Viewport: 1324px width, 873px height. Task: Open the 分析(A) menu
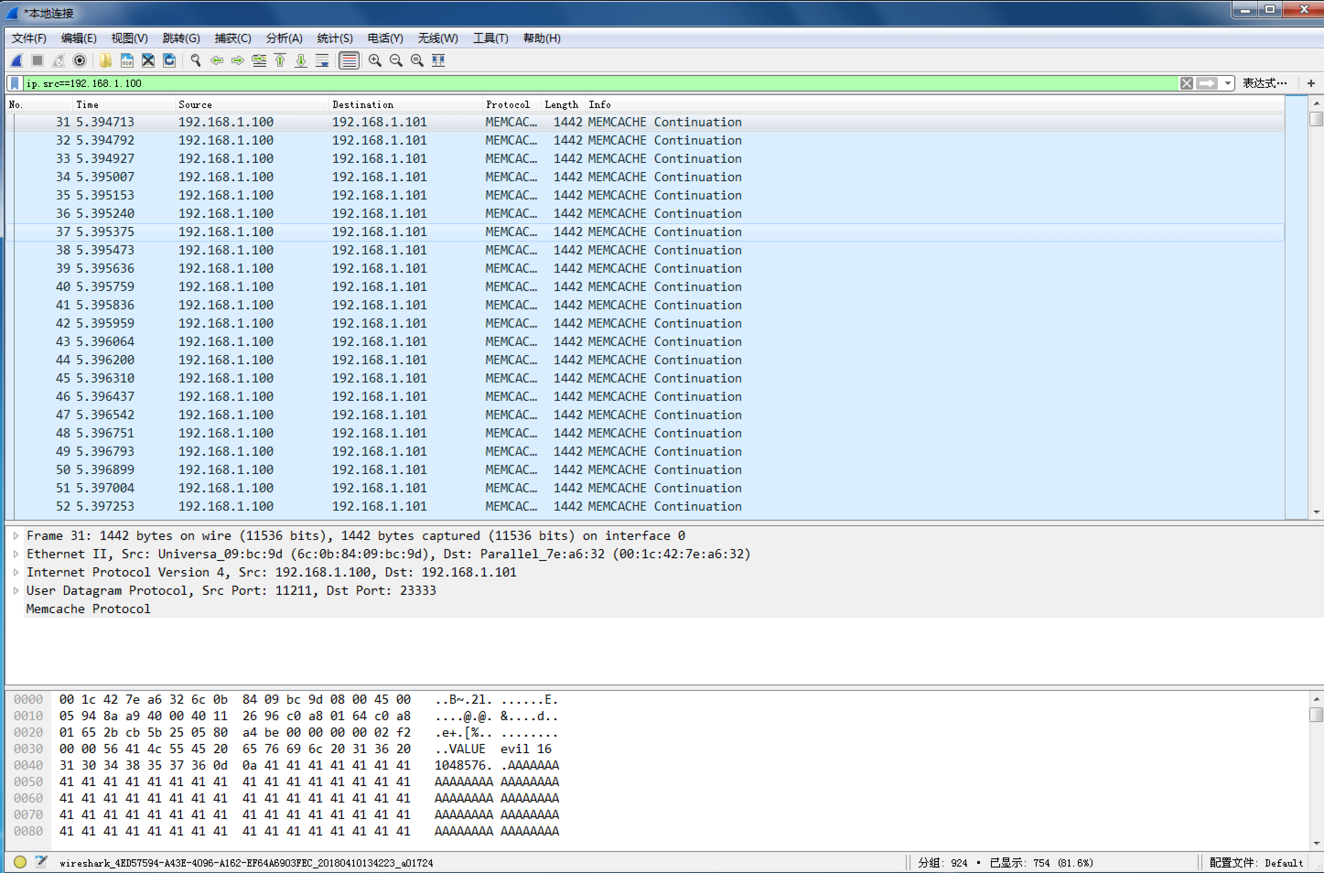click(284, 38)
